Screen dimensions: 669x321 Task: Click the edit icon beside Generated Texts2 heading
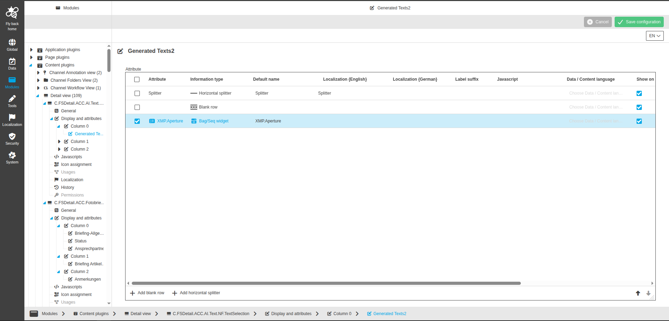[x=120, y=51]
